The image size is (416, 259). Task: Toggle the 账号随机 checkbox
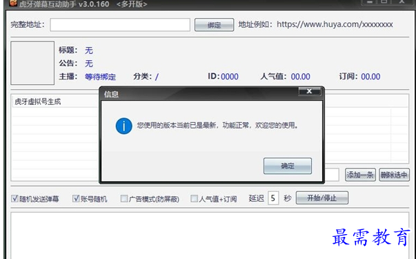[76, 198]
